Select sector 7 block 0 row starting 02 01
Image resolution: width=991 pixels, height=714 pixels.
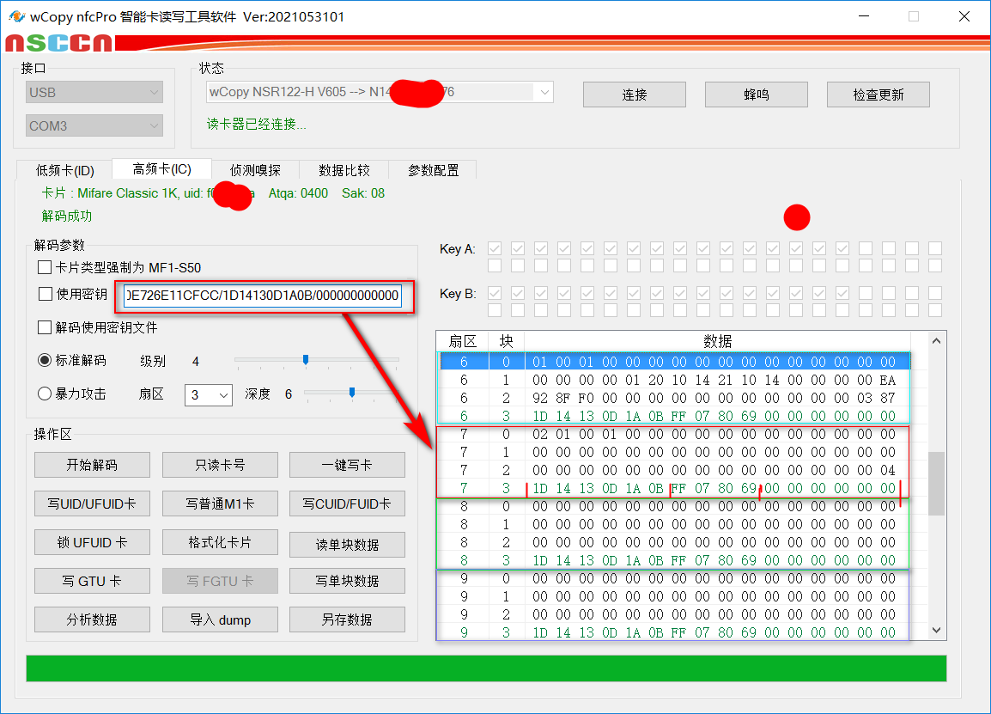675,434
